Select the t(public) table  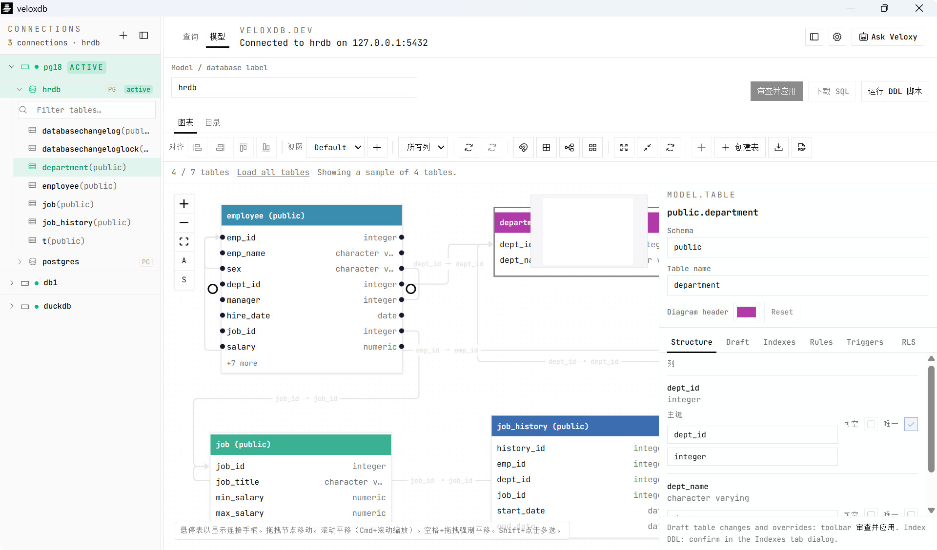(x=88, y=241)
